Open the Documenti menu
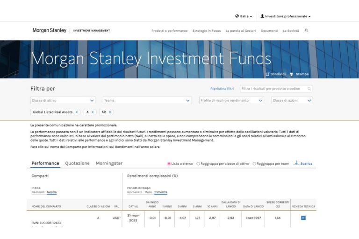359x239 pixels. pyautogui.click(x=269, y=31)
